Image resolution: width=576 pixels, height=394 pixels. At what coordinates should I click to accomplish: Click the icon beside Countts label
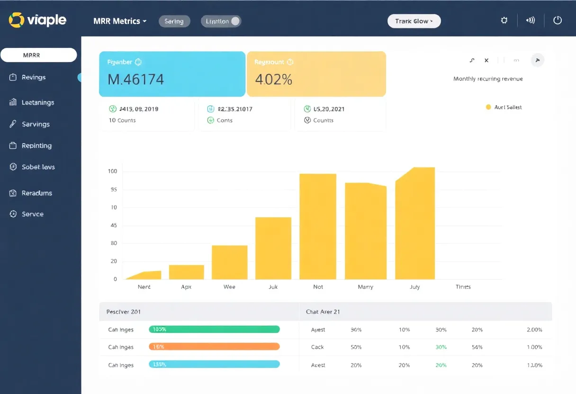click(x=307, y=120)
